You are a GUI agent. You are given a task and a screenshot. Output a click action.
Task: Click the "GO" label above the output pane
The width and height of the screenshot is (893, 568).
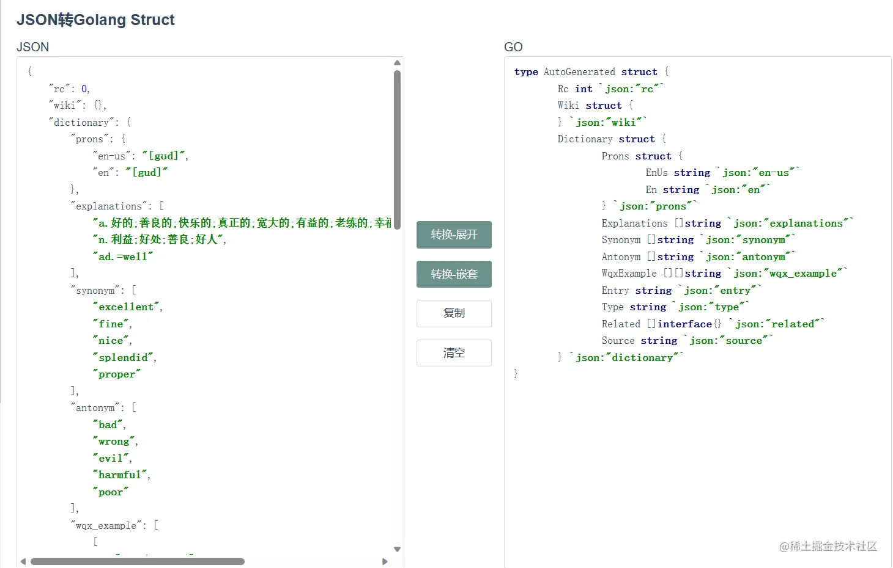click(513, 47)
